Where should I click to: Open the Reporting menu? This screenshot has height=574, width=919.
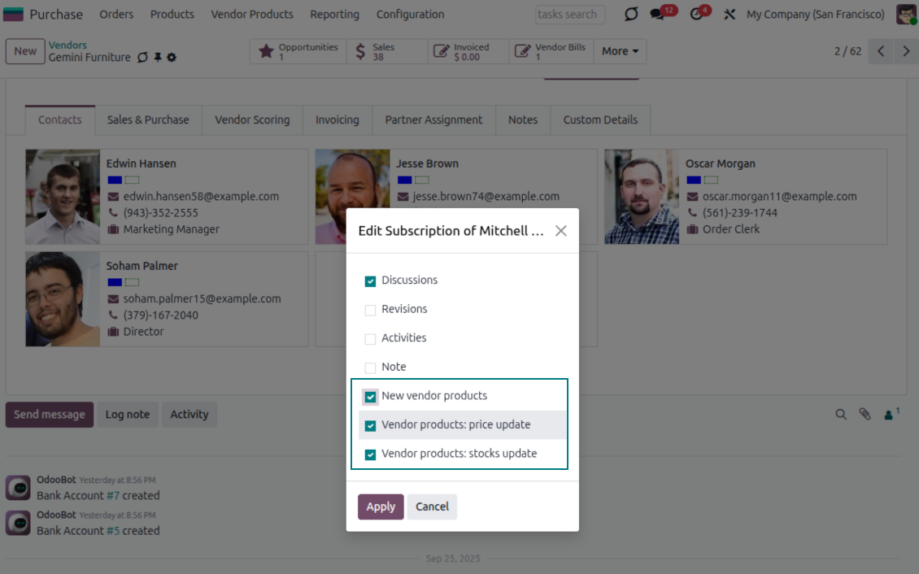pyautogui.click(x=334, y=15)
